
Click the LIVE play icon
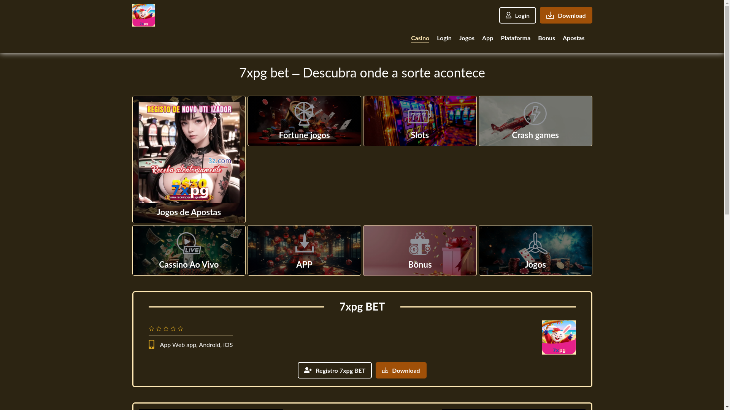pyautogui.click(x=189, y=243)
